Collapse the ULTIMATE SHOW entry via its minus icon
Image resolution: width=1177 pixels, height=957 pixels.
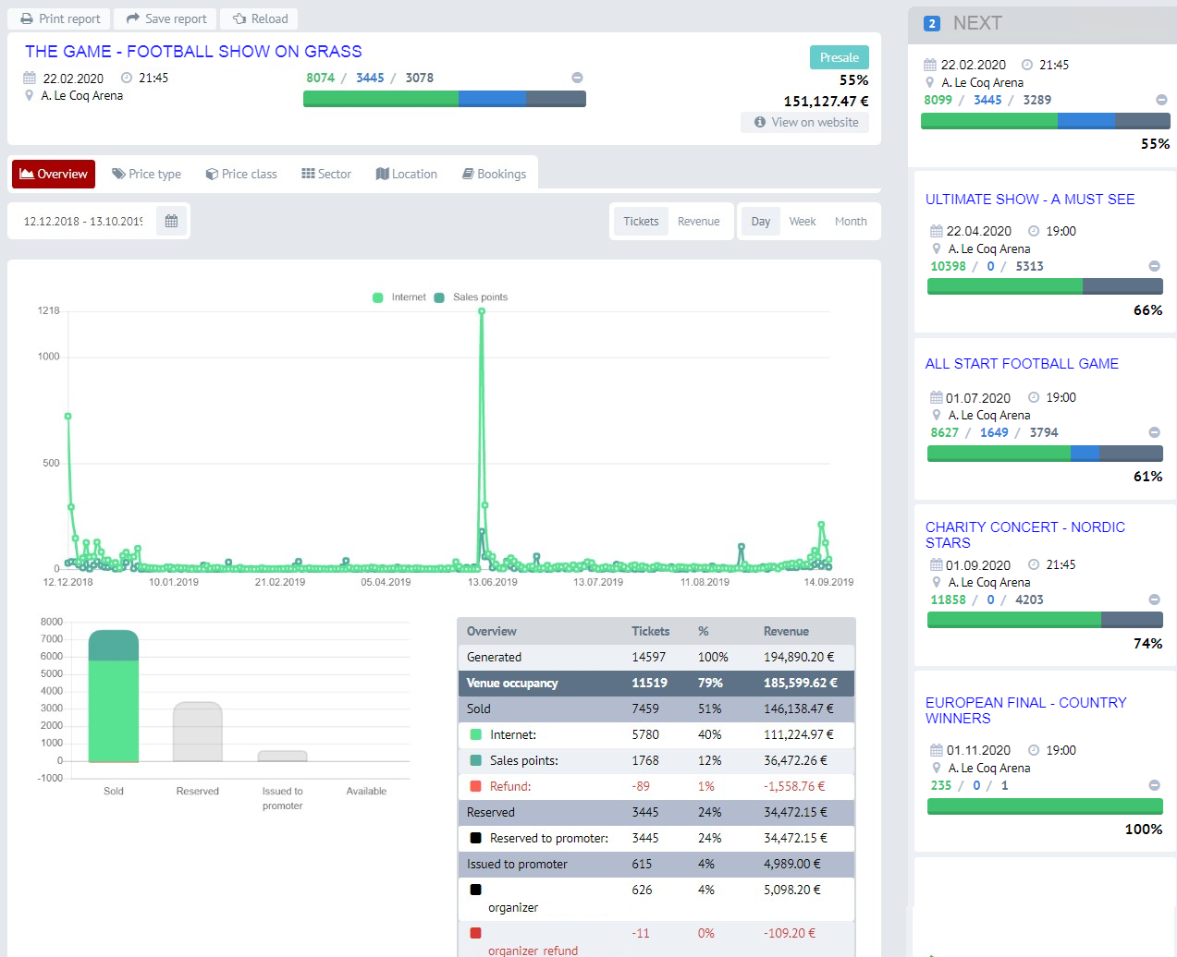pos(1154,265)
